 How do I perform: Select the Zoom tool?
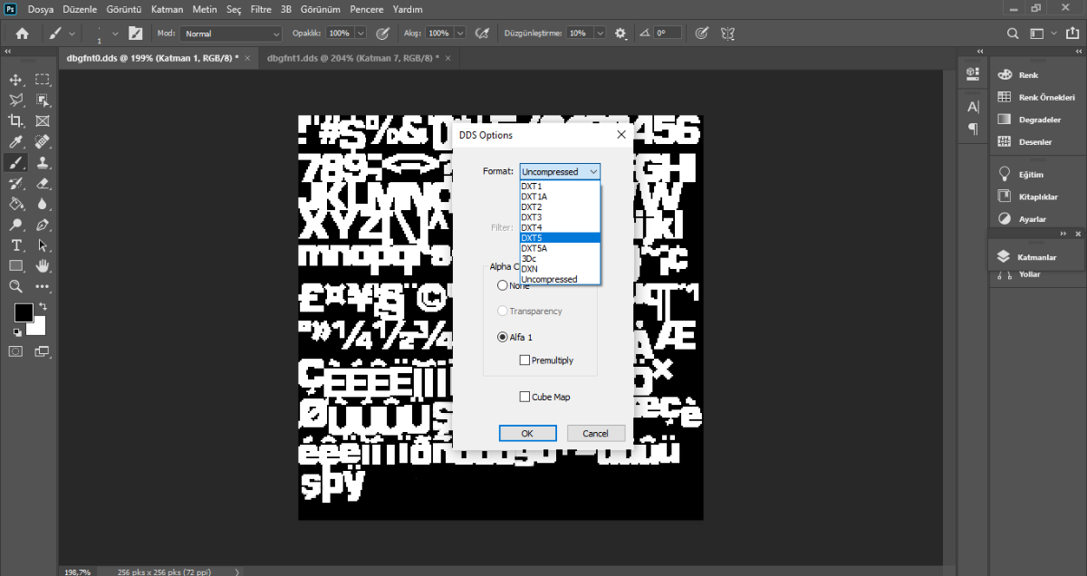(x=15, y=286)
